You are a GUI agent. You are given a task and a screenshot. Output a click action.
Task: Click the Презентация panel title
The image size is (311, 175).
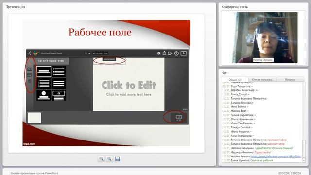click(15, 7)
